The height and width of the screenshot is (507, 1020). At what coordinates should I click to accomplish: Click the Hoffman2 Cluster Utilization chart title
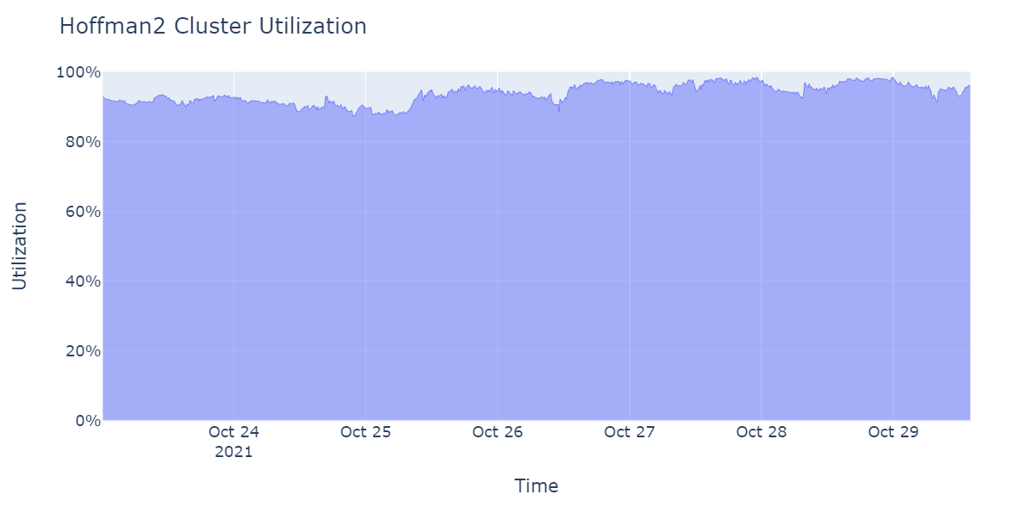coord(213,26)
